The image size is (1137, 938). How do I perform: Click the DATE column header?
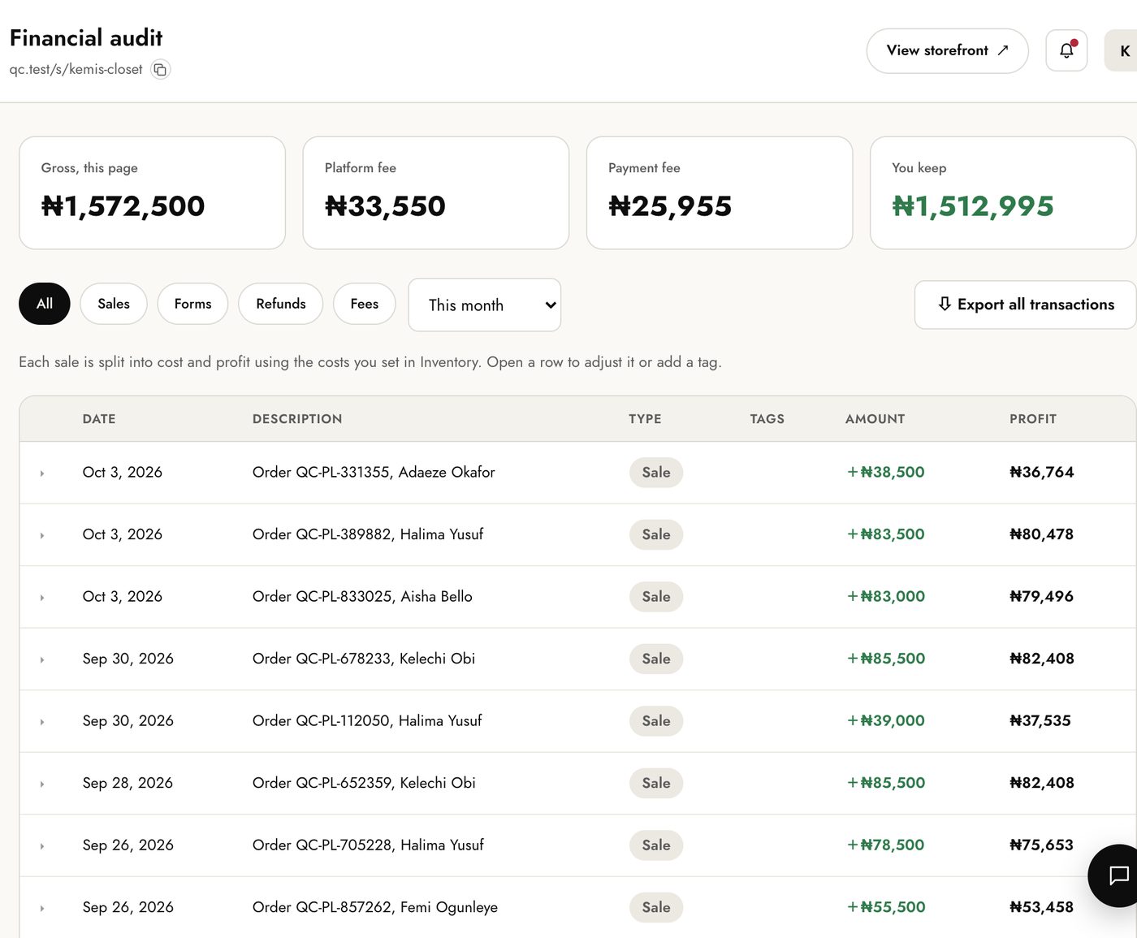pos(99,419)
